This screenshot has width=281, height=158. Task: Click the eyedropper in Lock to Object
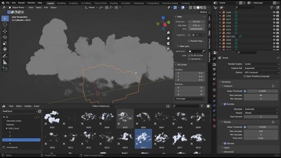203,51
